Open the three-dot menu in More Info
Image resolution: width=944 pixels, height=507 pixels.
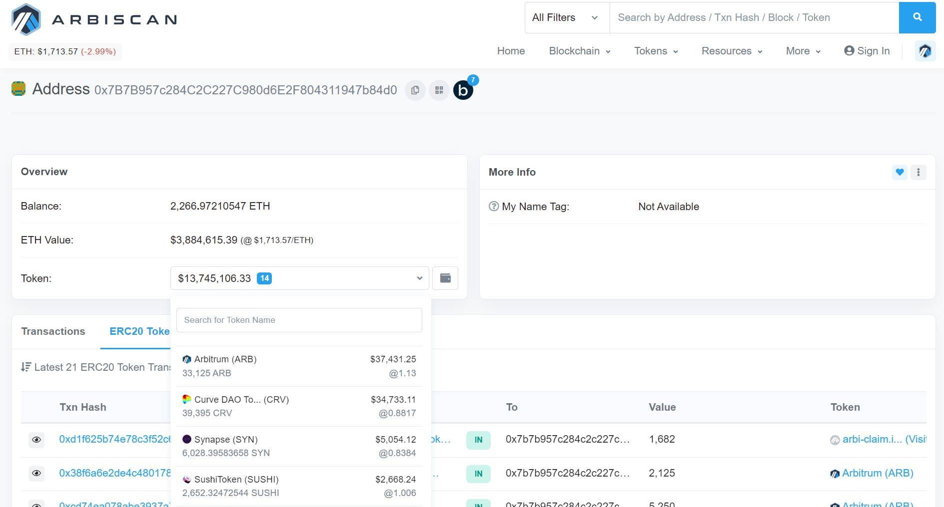point(918,172)
